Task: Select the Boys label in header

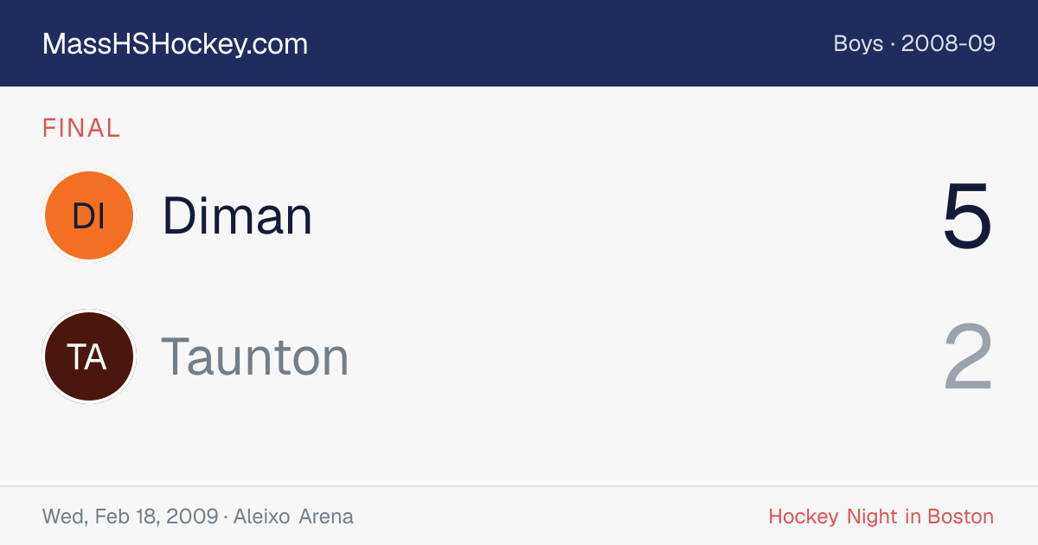Action: [x=858, y=43]
